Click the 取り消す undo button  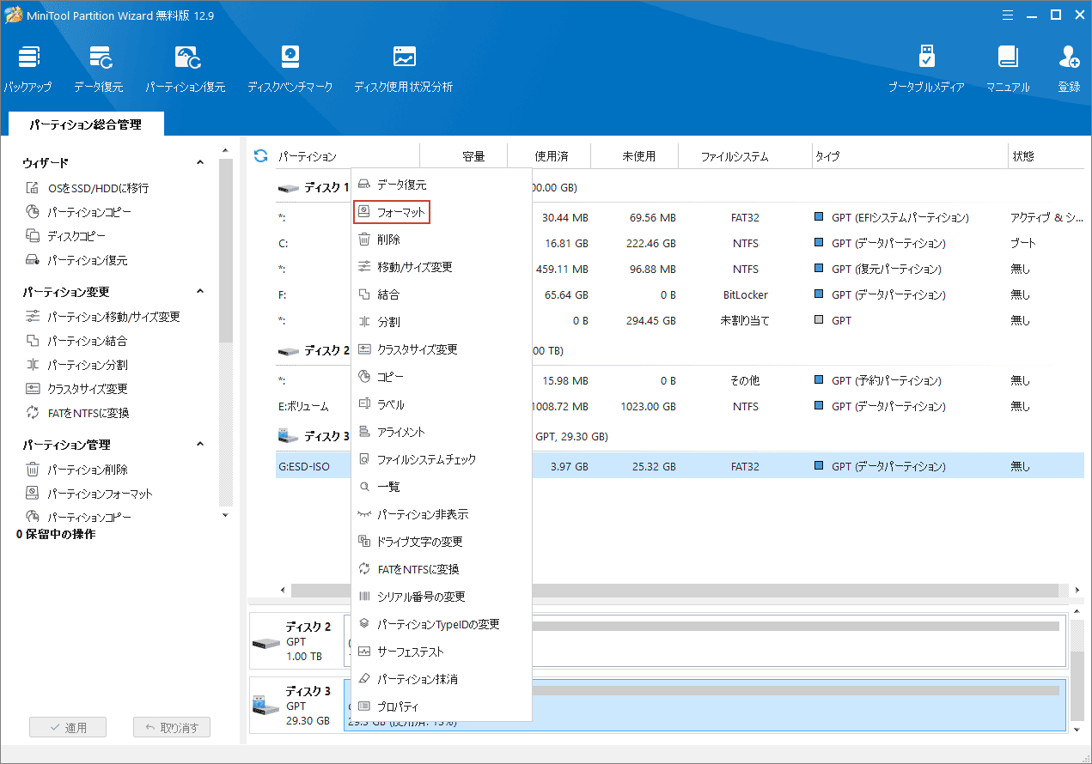pyautogui.click(x=172, y=727)
